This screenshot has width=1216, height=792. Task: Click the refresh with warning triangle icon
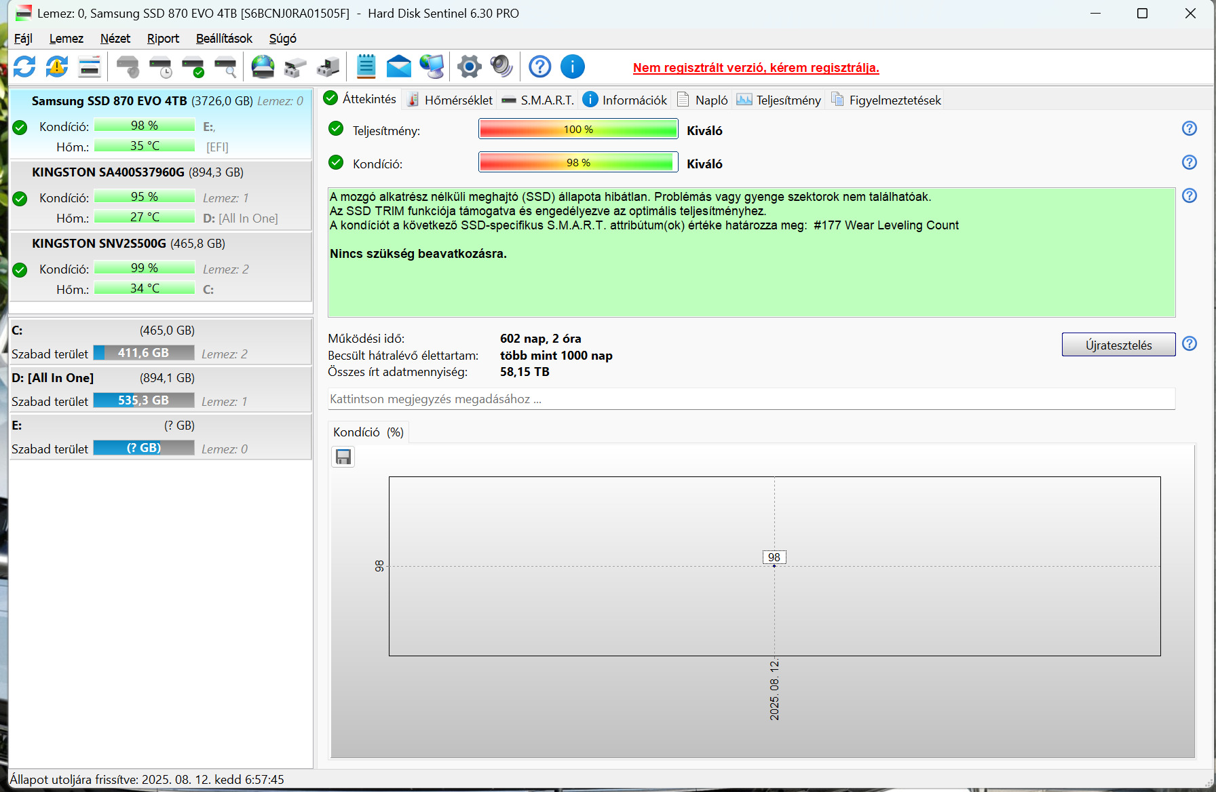(57, 67)
